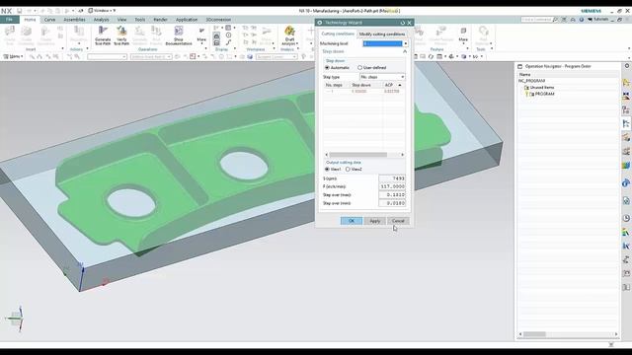Click the Verify Tool Path icon

121,35
